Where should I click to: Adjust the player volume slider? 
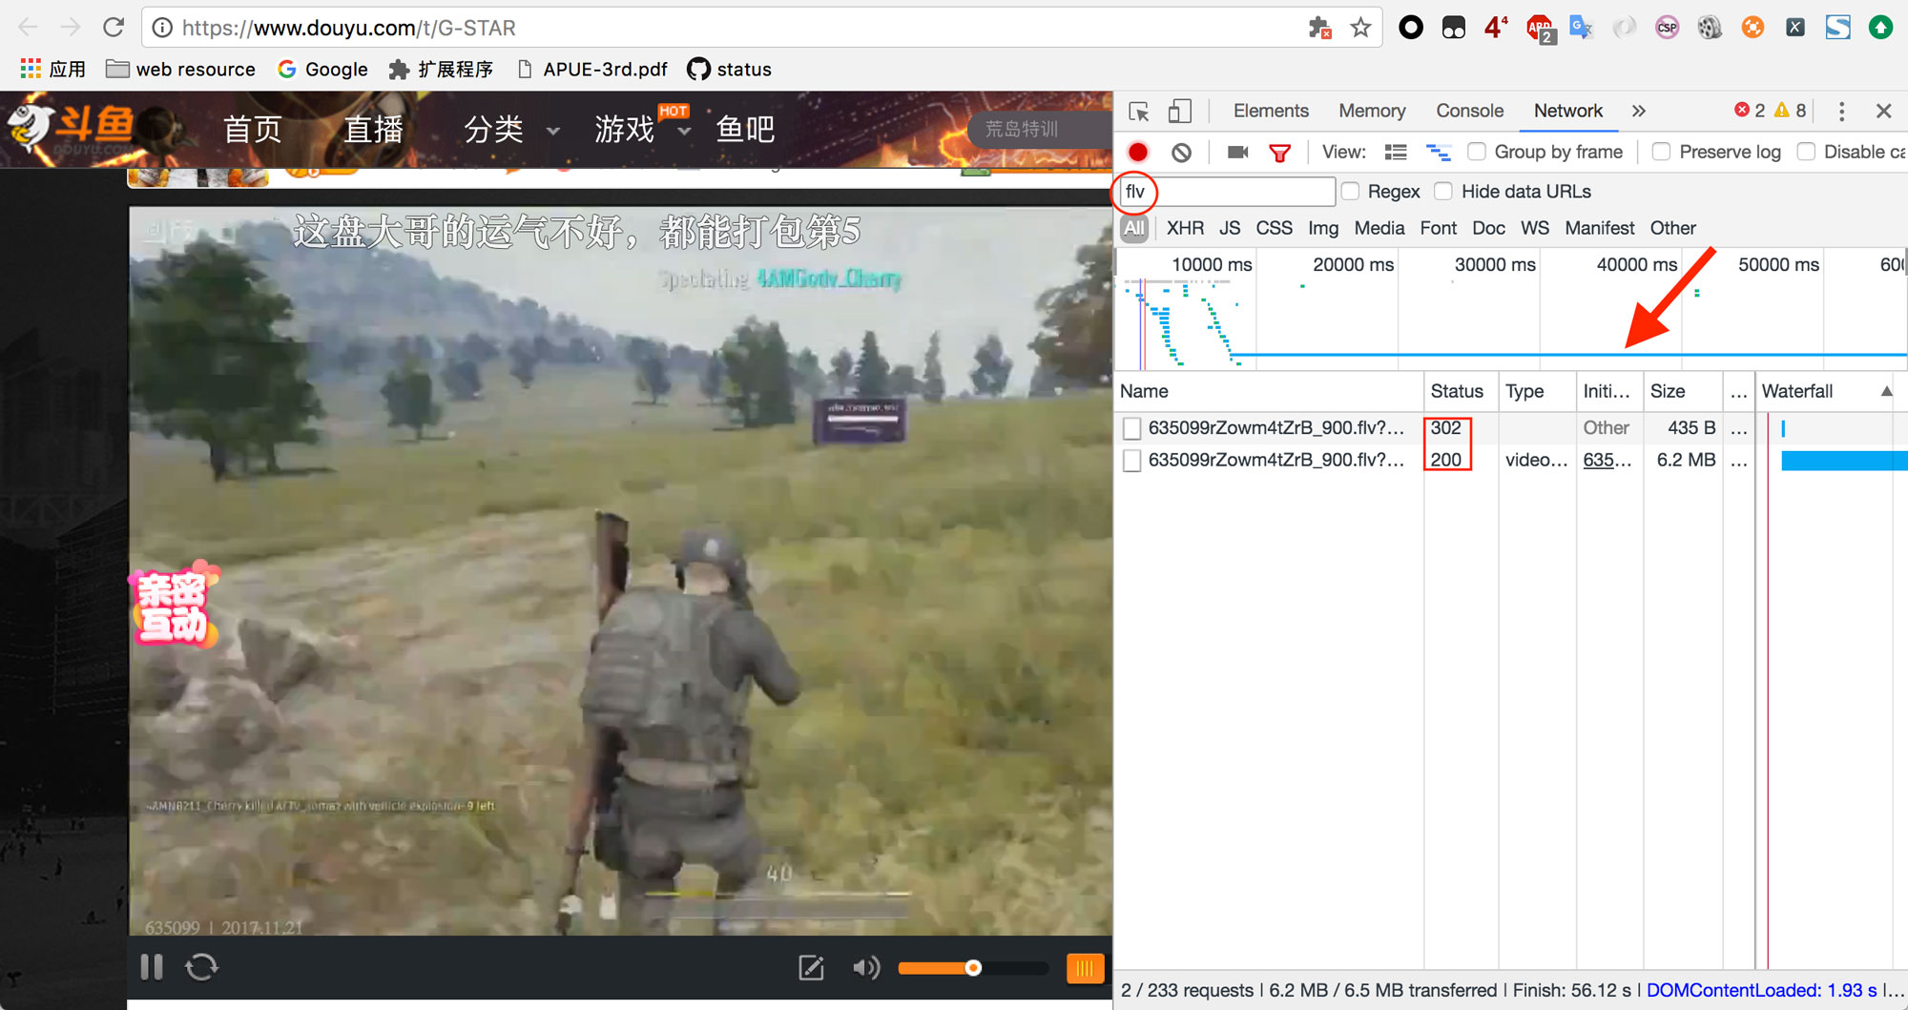[973, 968]
